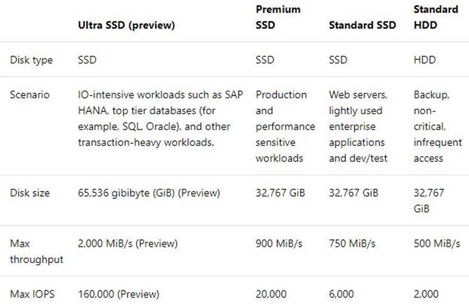The height and width of the screenshot is (306, 469).
Task: Select the Max throughput row label
Action: pyautogui.click(x=36, y=251)
